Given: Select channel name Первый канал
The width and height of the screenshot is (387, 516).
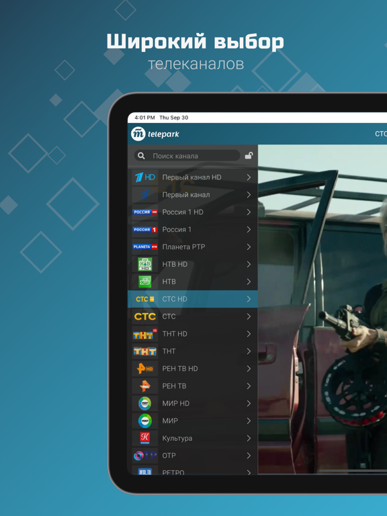Looking at the screenshot, I should 186,194.
